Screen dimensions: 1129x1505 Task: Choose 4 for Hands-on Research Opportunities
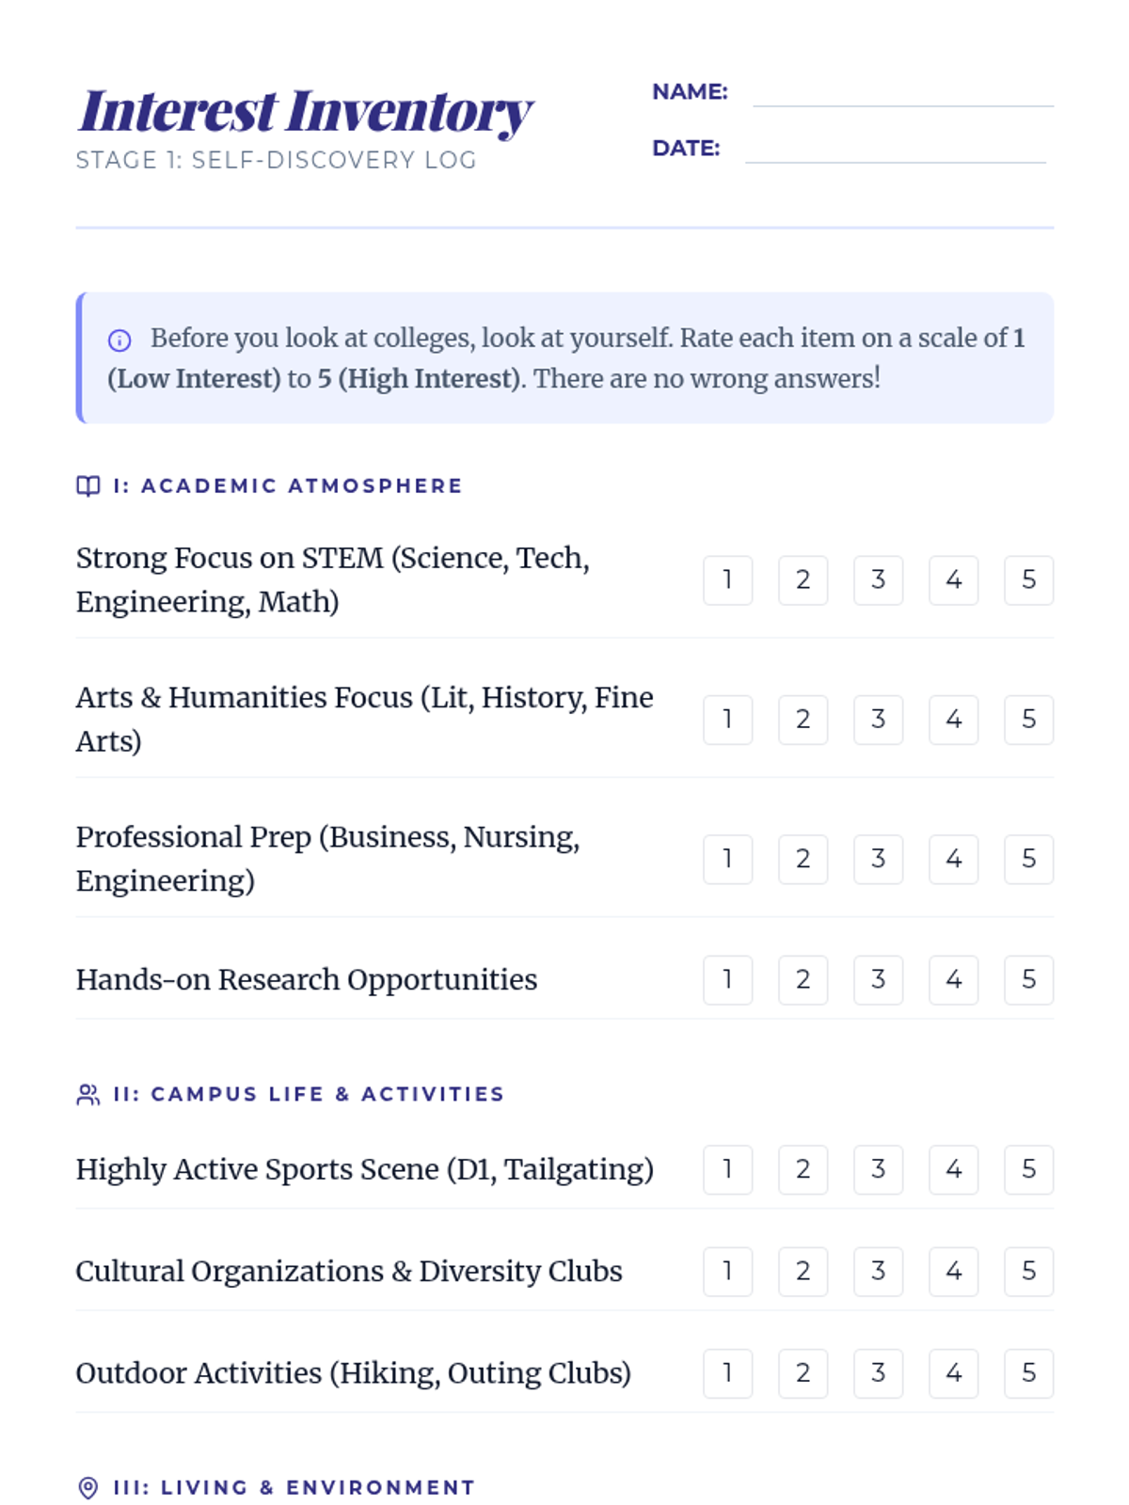pyautogui.click(x=953, y=980)
